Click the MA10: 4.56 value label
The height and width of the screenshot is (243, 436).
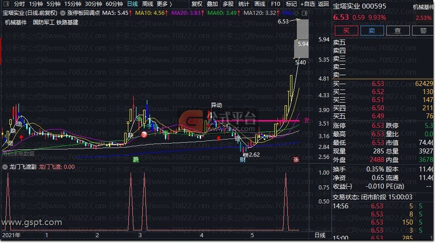point(150,13)
